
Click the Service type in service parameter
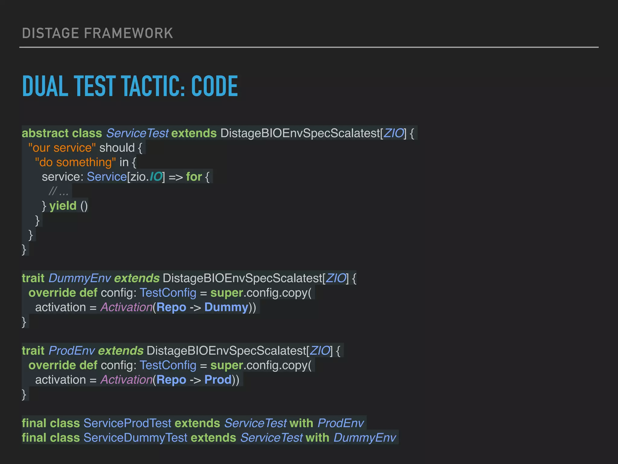pos(107,177)
